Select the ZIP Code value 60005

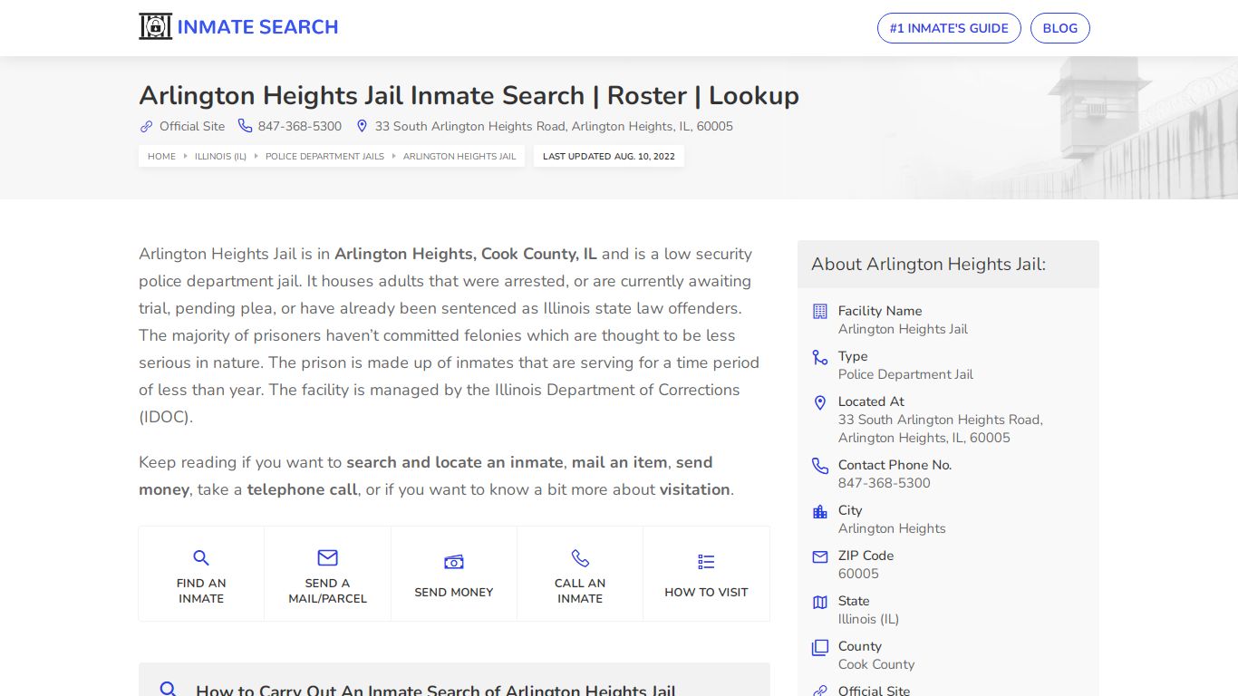858,574
